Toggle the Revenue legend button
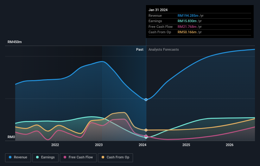Image resolution: width=260 pixels, height=166 pixels. point(18,157)
